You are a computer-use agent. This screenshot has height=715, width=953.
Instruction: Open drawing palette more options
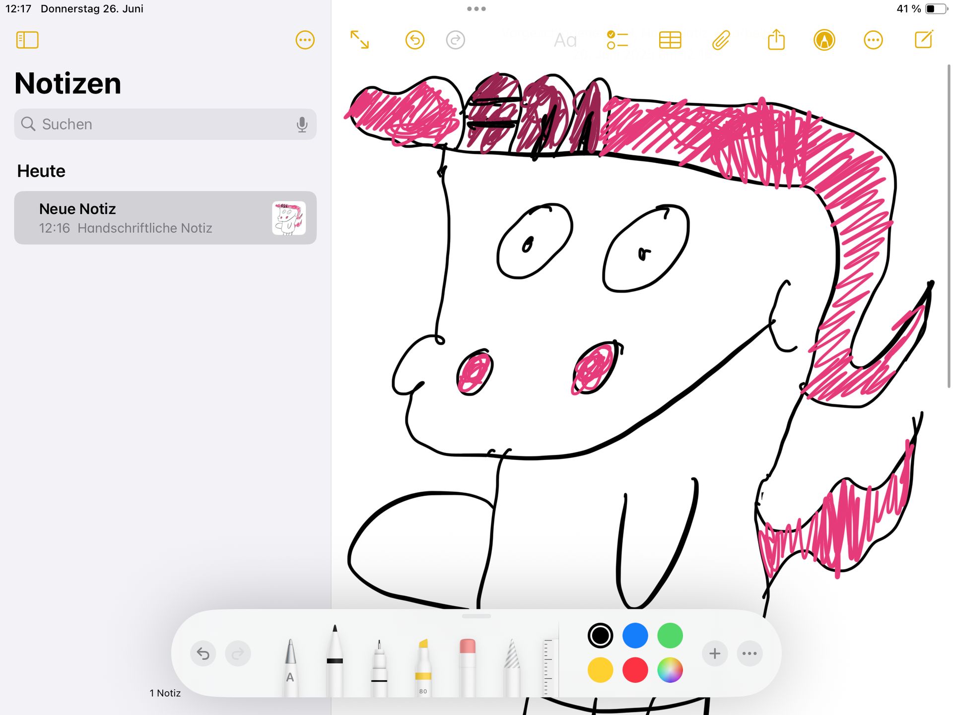749,653
